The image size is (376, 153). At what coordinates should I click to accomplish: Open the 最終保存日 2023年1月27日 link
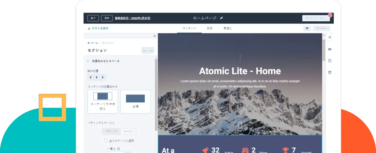[133, 18]
